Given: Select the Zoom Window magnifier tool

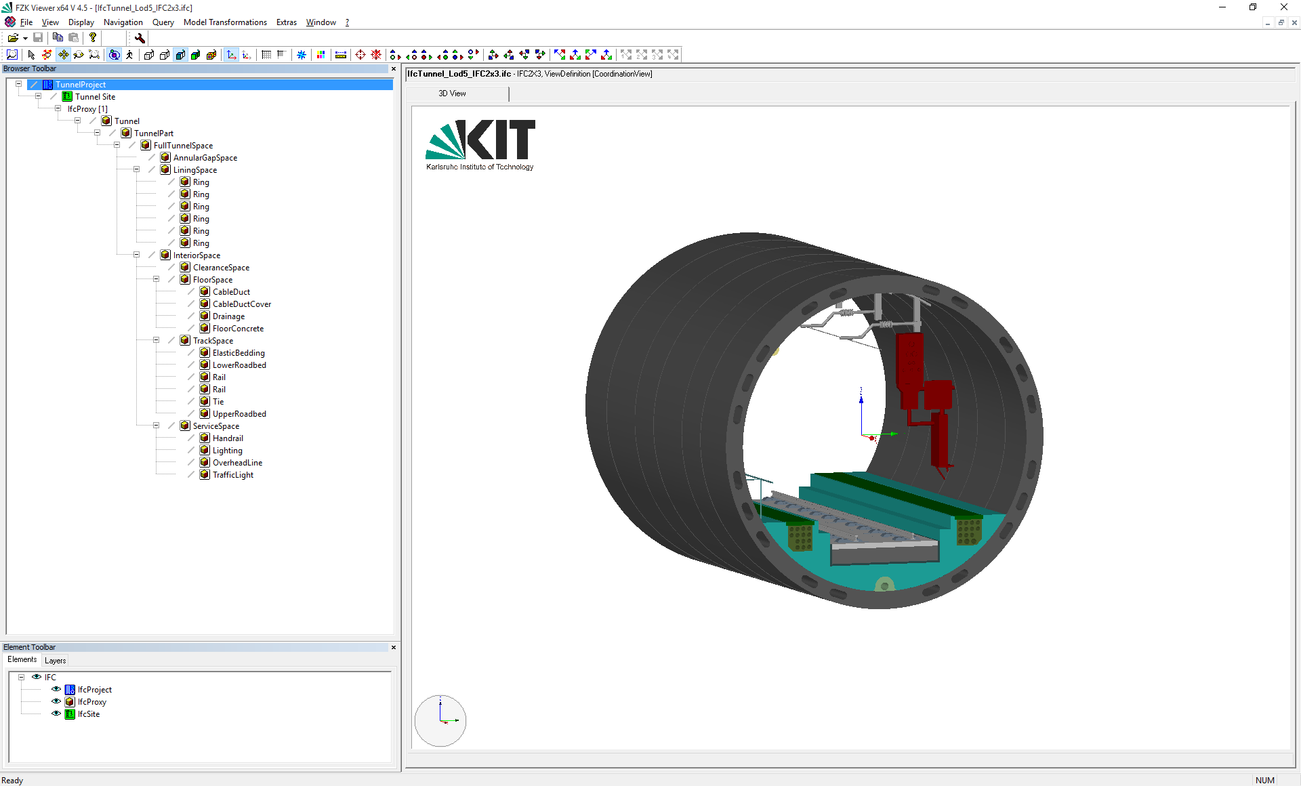Looking at the screenshot, I should point(12,55).
